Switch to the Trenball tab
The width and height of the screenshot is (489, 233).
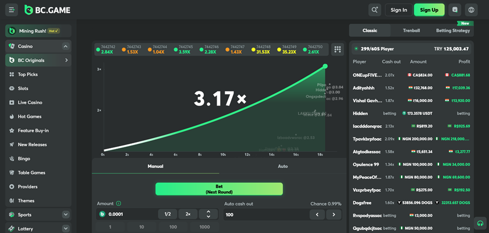[x=411, y=30]
